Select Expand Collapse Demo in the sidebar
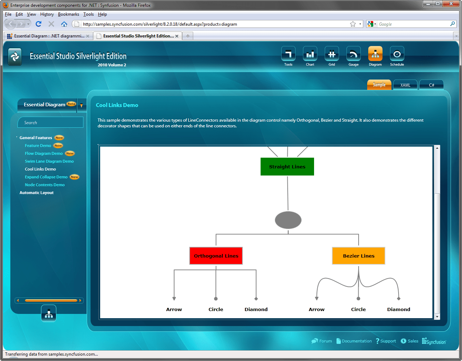 46,177
